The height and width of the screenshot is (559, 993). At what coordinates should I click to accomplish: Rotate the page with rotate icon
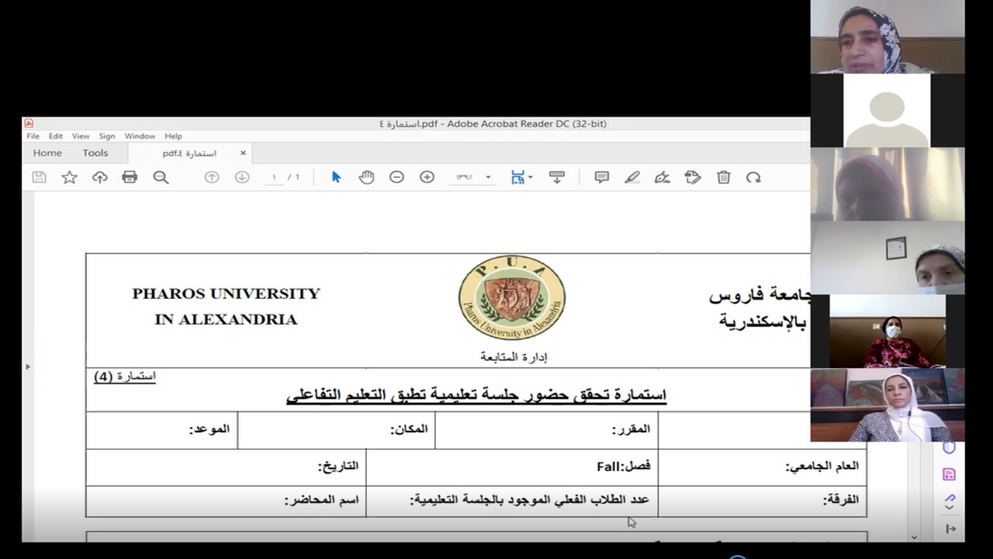tap(753, 177)
